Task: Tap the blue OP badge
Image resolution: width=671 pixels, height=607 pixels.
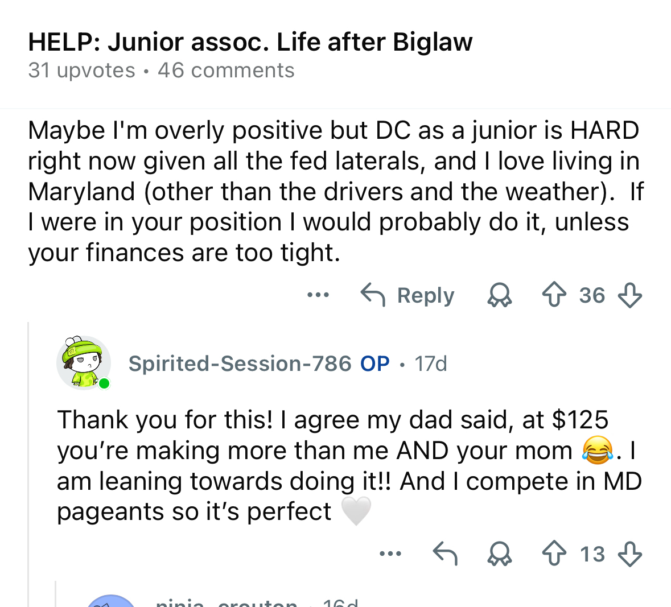Action: point(375,364)
